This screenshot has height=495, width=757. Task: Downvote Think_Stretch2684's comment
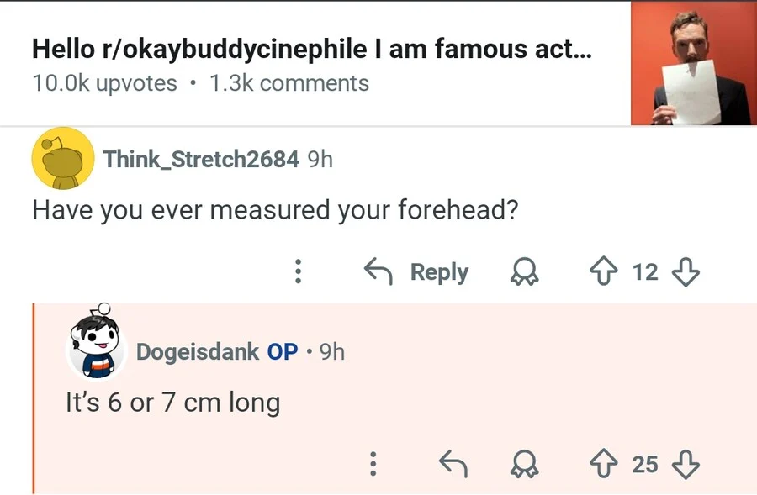click(687, 271)
